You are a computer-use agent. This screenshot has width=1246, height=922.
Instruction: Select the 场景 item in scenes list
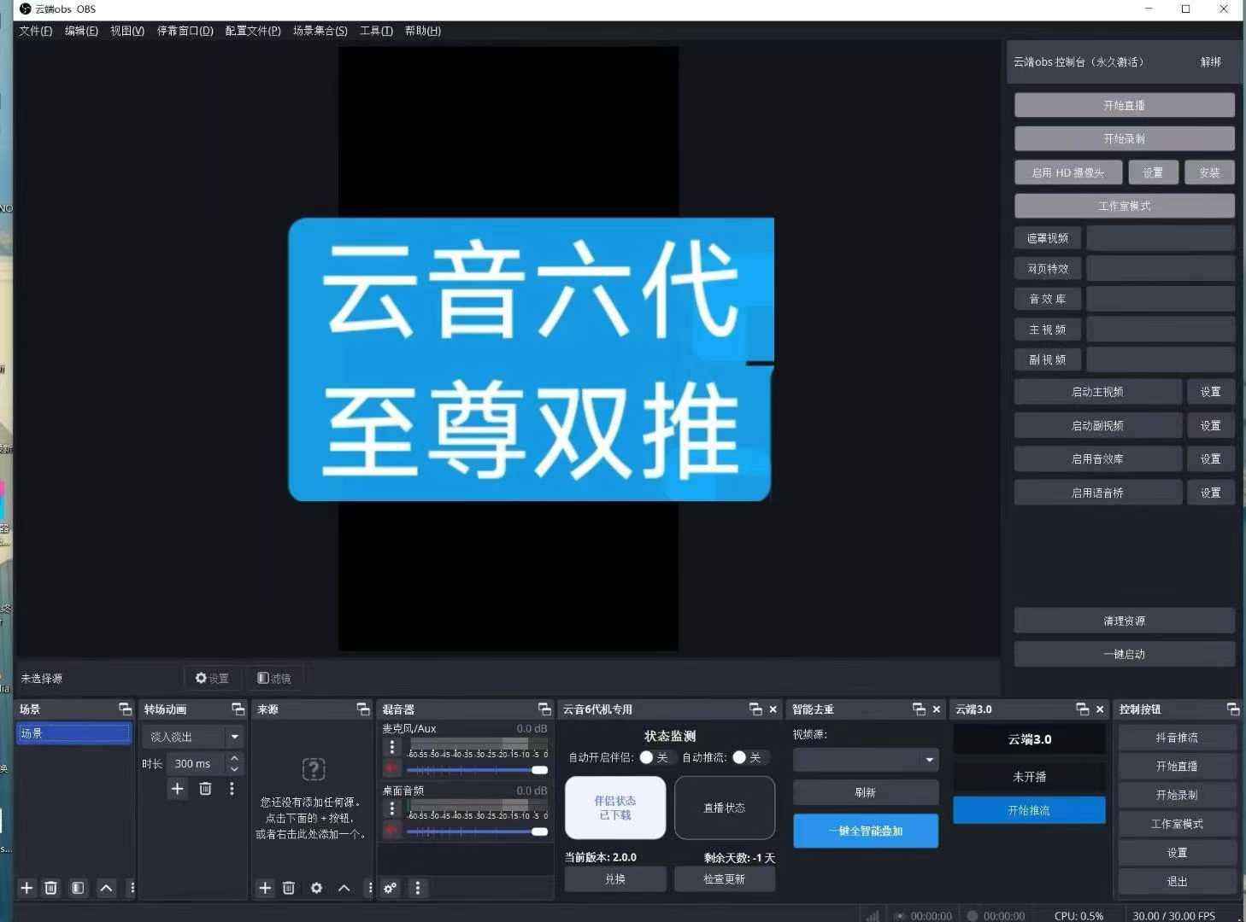point(73,733)
